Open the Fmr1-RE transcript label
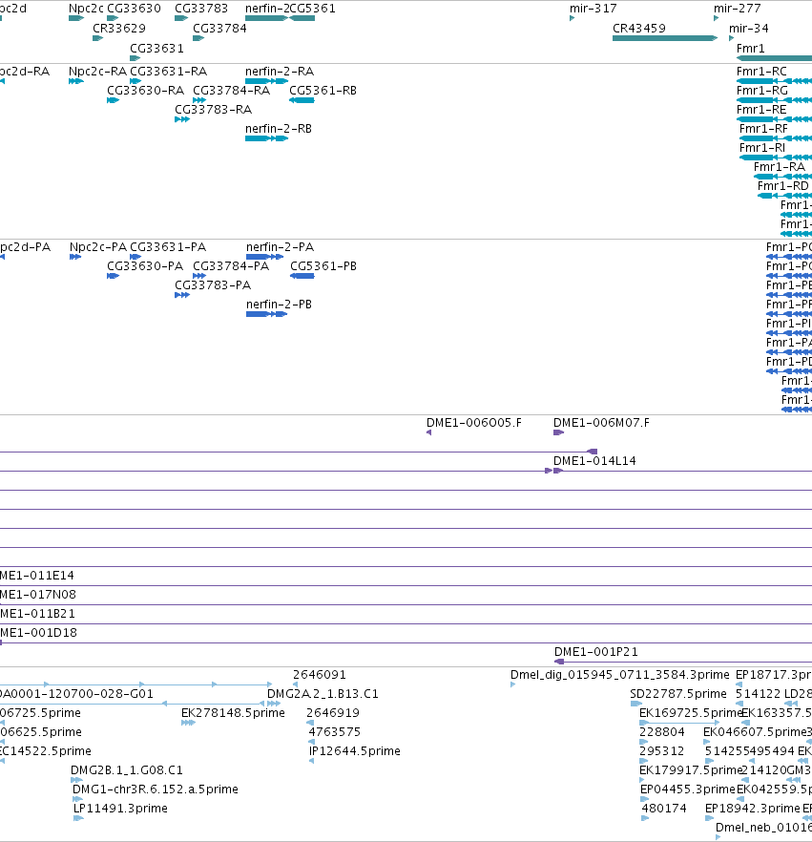The height and width of the screenshot is (842, 812). tap(761, 110)
